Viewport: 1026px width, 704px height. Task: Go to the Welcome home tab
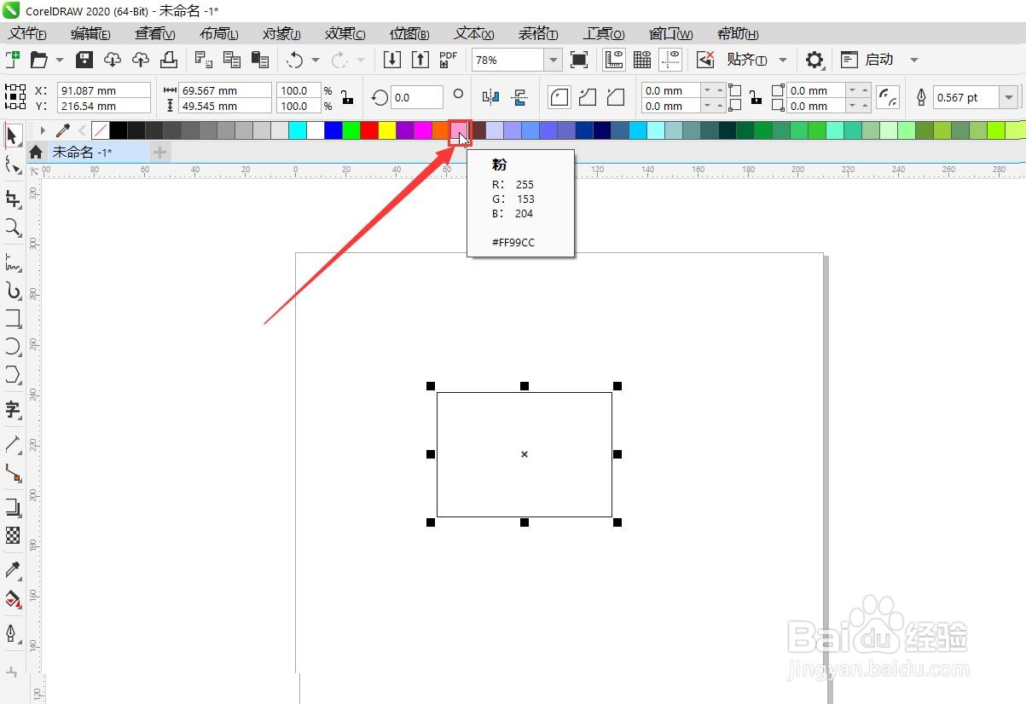tap(36, 152)
